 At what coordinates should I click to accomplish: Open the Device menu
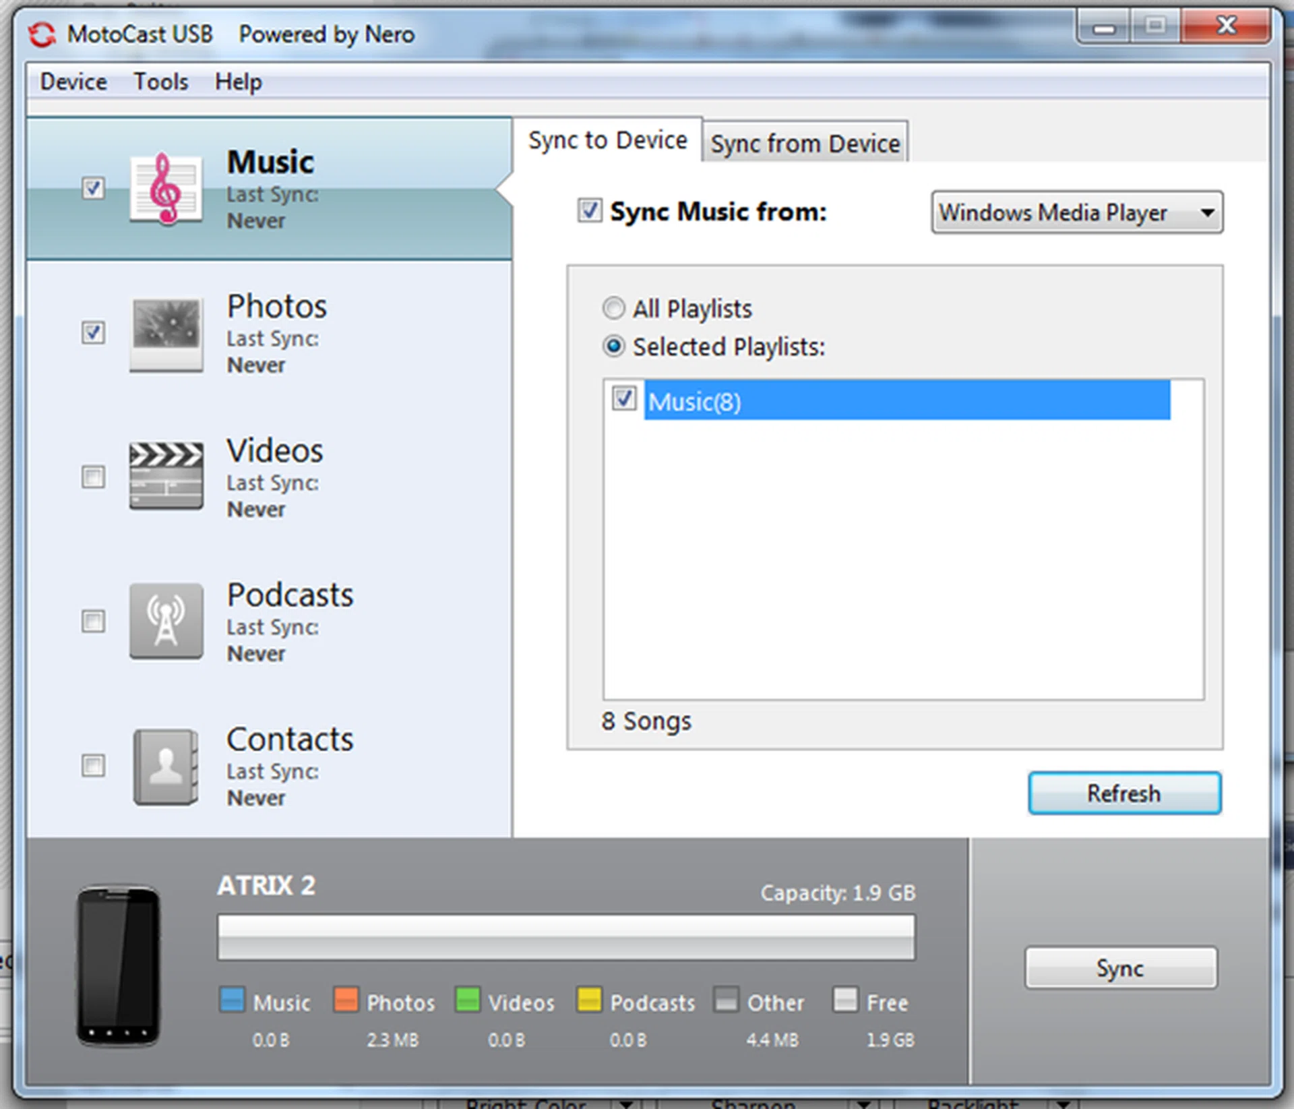[x=73, y=82]
